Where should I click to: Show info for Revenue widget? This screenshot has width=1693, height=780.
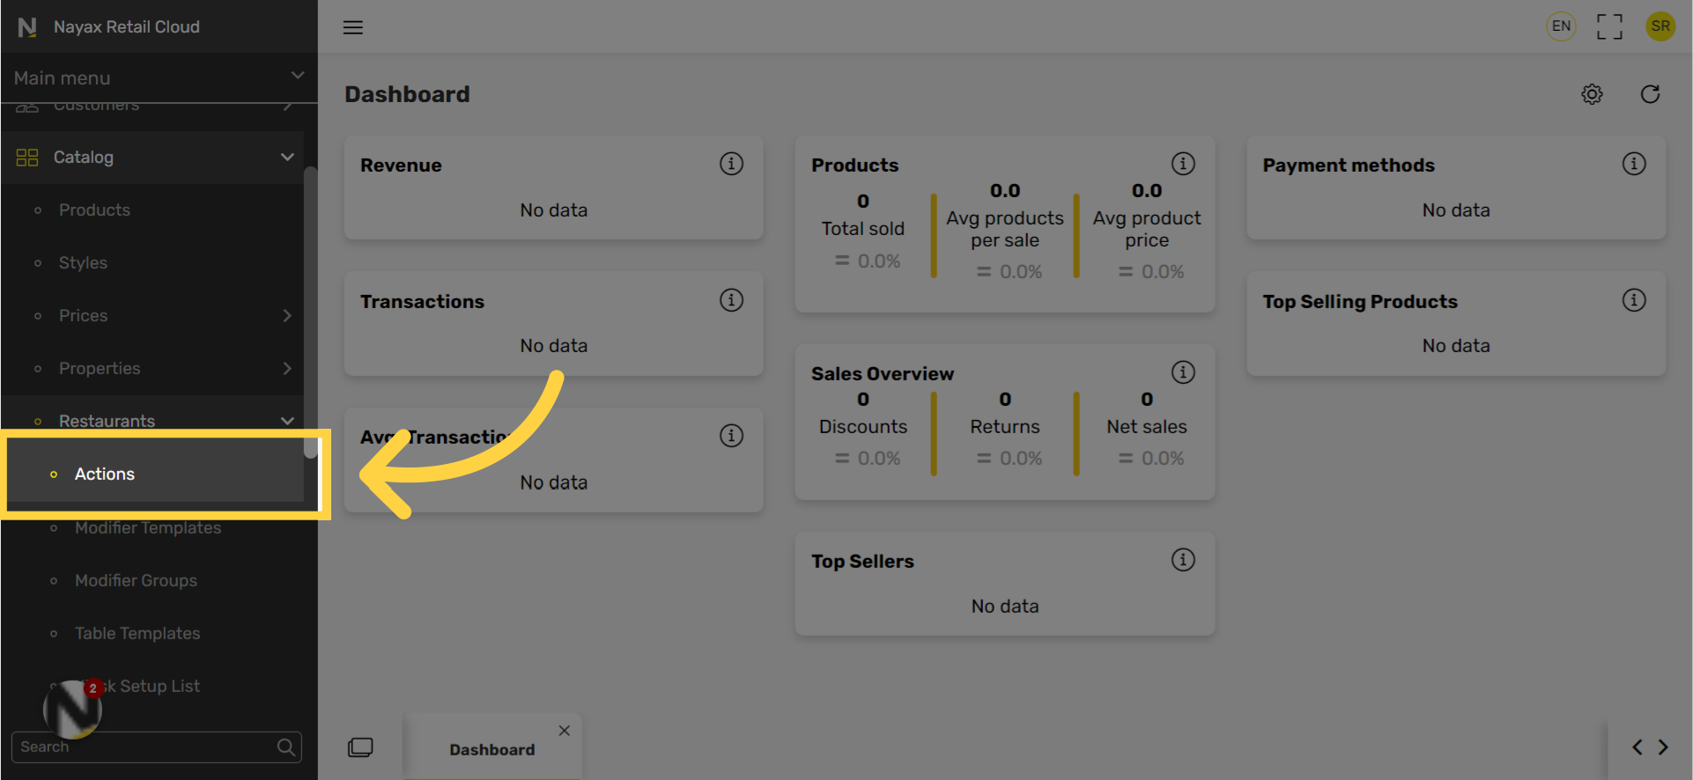[731, 164]
